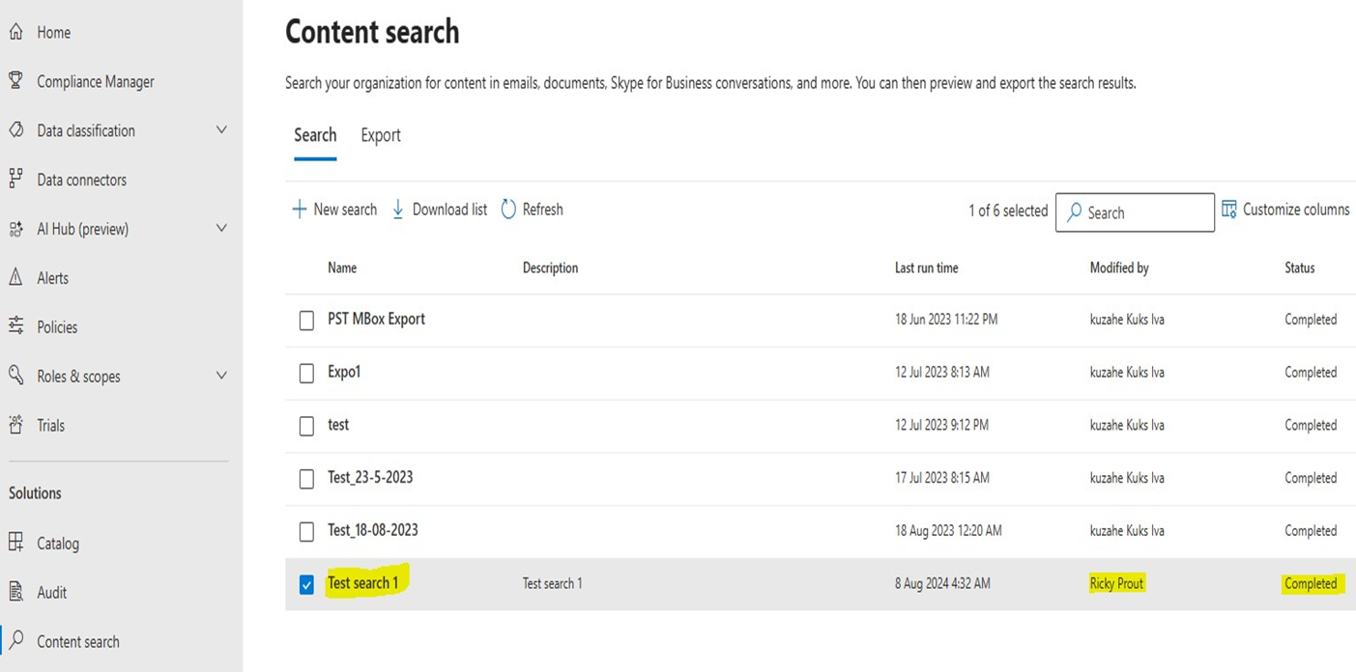The height and width of the screenshot is (672, 1356).
Task: Open the Alerts triangle icon
Action: coord(15,277)
